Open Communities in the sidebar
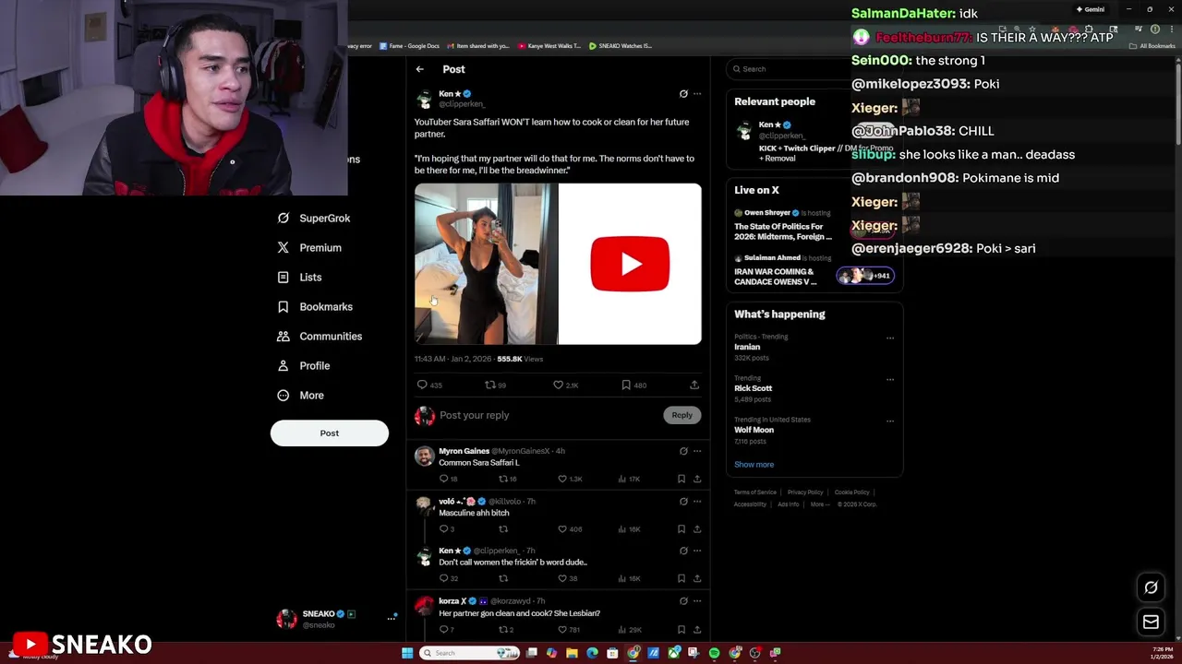Image resolution: width=1182 pixels, height=664 pixels. click(320, 337)
